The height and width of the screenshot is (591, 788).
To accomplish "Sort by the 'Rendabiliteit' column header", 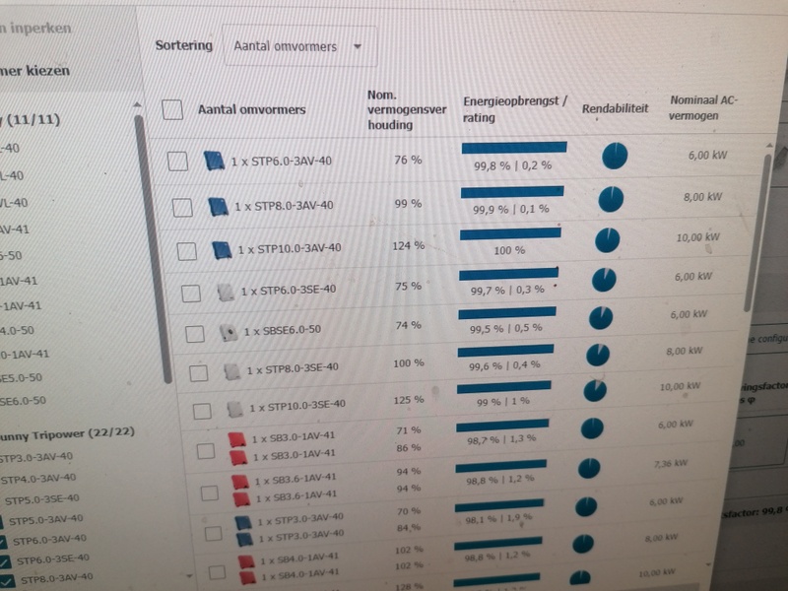I will point(615,108).
